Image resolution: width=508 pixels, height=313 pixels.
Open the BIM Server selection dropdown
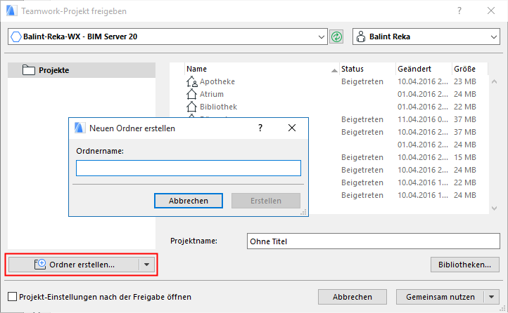322,36
